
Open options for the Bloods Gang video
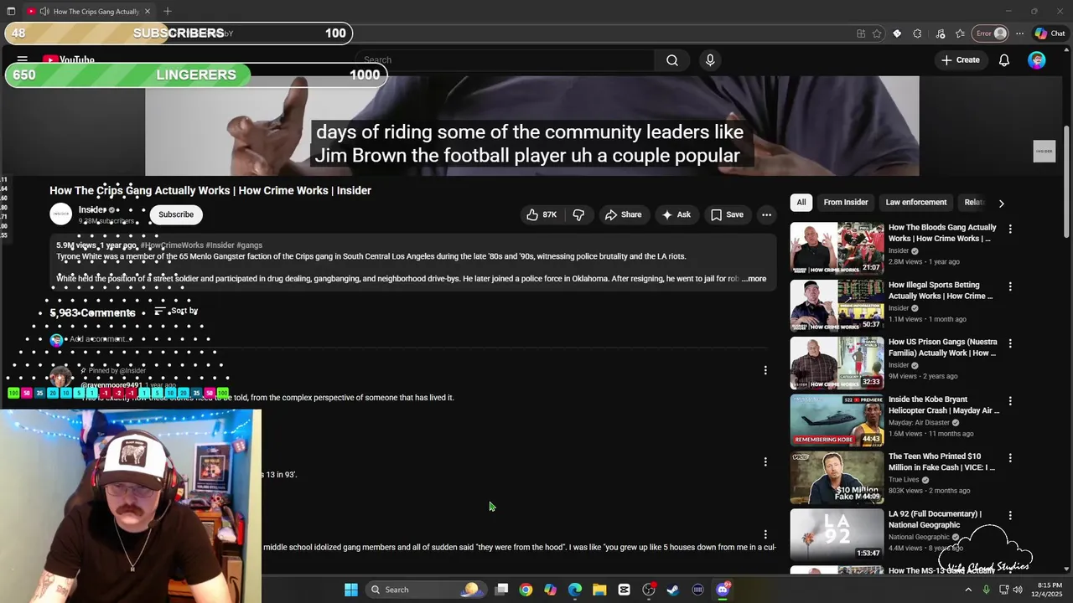click(1010, 229)
